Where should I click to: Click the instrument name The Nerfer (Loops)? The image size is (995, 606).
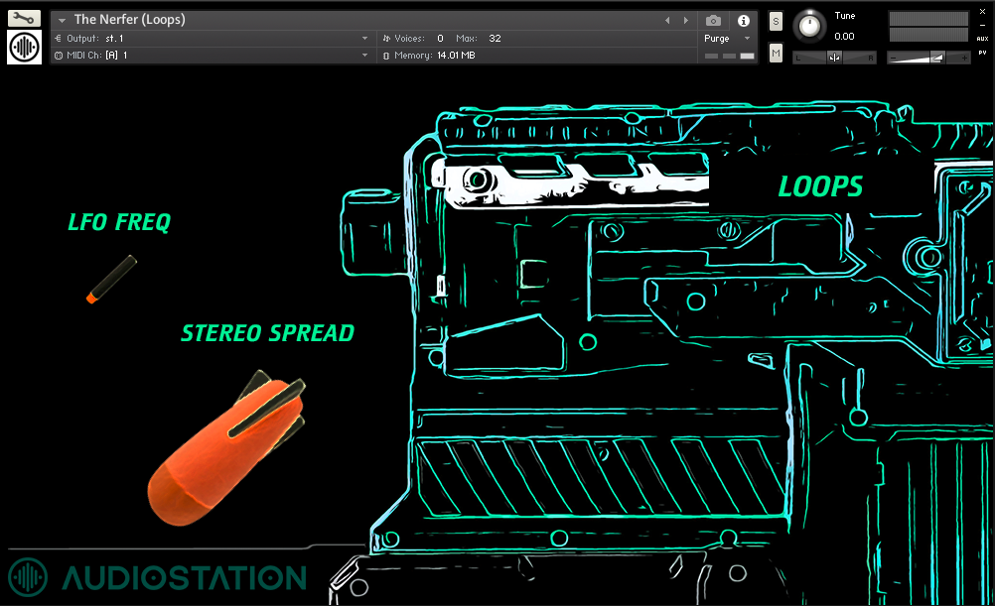pyautogui.click(x=129, y=20)
